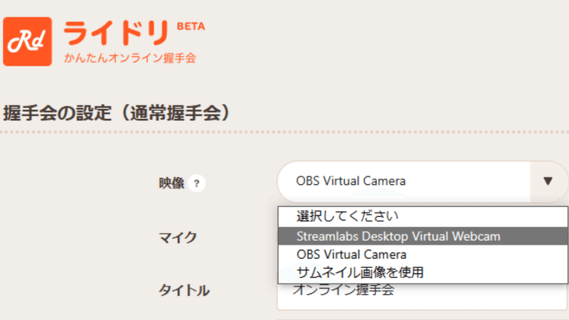The height and width of the screenshot is (320, 569).
Task: Click the かんたんオンライン握手会 tagline
Action: (130, 58)
